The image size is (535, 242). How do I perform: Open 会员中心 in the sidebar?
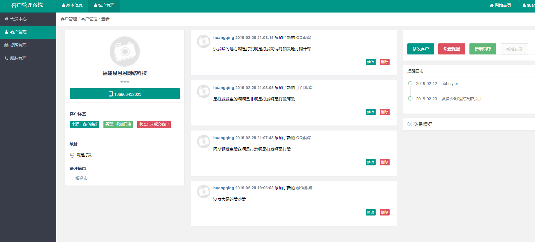[18, 19]
